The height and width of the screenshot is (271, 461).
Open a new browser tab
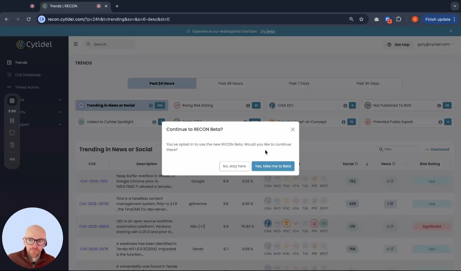click(117, 6)
